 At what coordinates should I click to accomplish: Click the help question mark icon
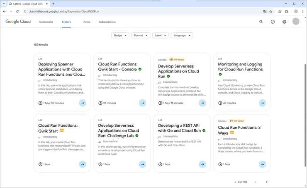[273, 22]
